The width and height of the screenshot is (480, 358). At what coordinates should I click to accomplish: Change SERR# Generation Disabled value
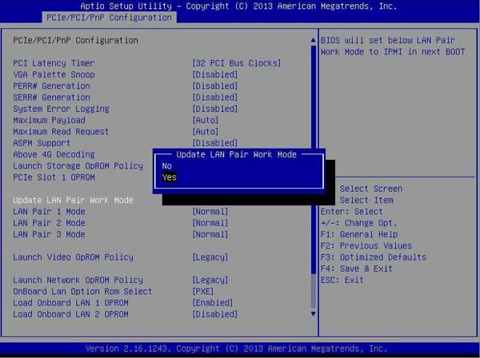[214, 97]
